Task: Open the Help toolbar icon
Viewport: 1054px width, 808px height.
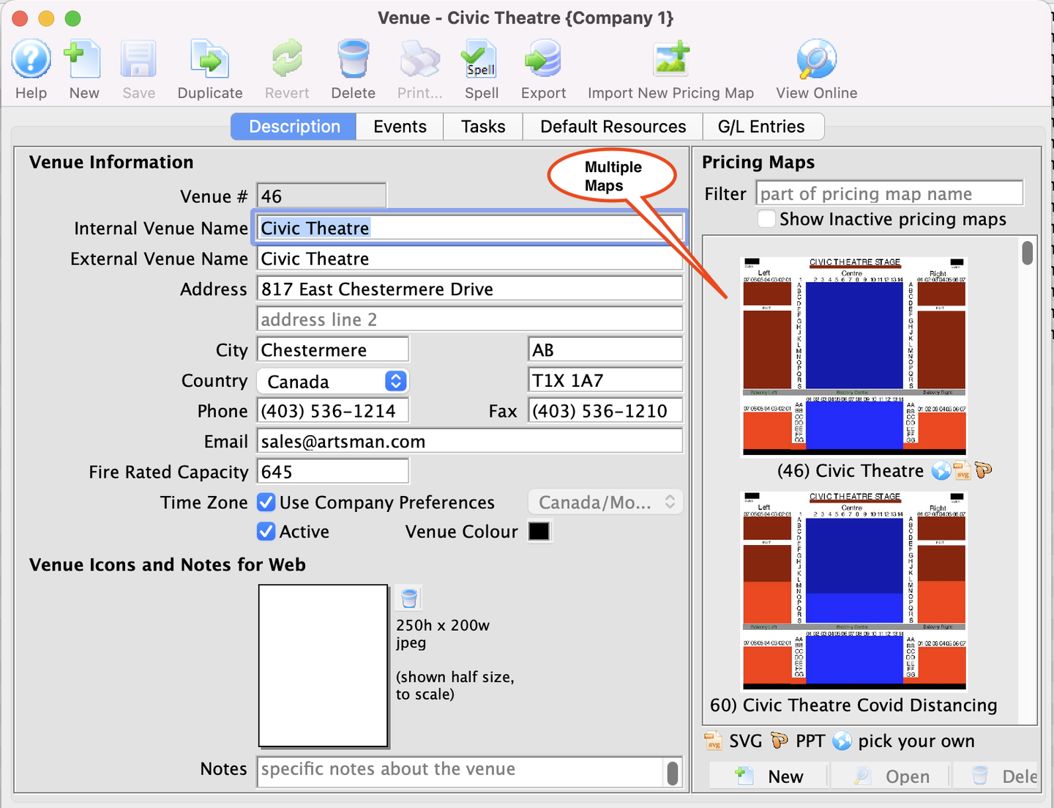Action: click(x=31, y=59)
